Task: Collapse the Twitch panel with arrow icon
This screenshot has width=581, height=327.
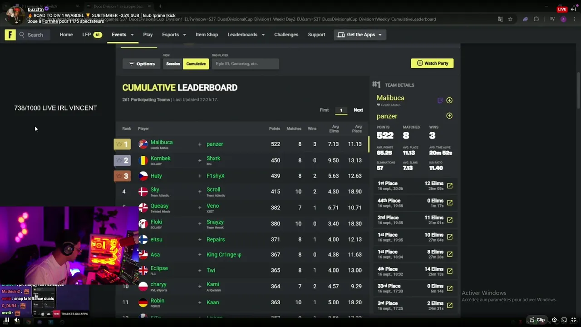Action: (x=574, y=9)
